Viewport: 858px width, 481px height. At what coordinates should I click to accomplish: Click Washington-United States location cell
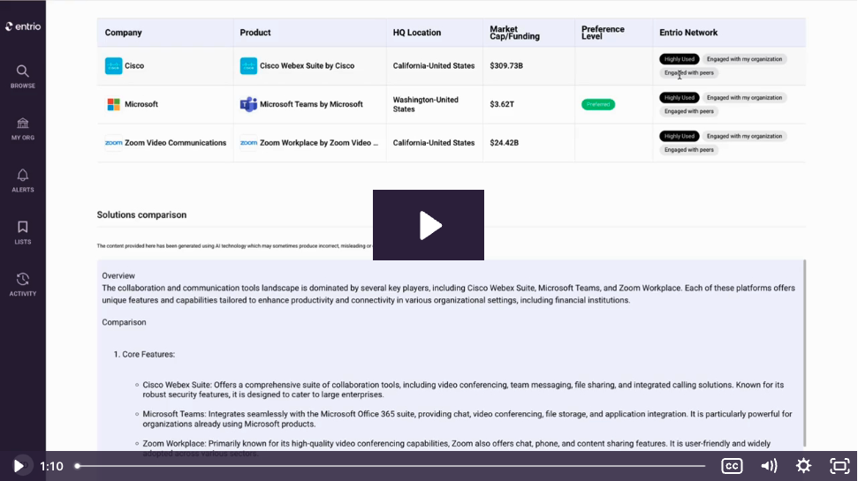(x=426, y=104)
